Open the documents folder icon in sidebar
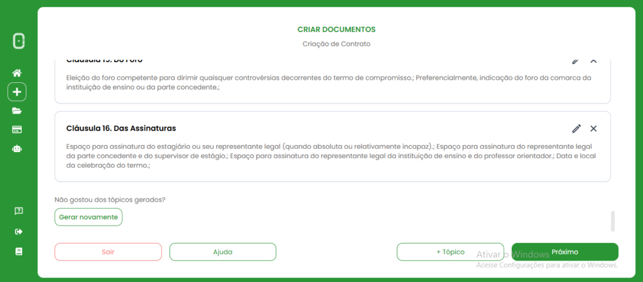The image size is (643, 282). (18, 111)
